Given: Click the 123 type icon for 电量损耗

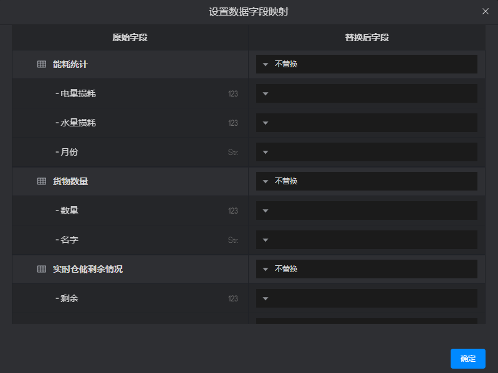Looking at the screenshot, I should click(233, 94).
